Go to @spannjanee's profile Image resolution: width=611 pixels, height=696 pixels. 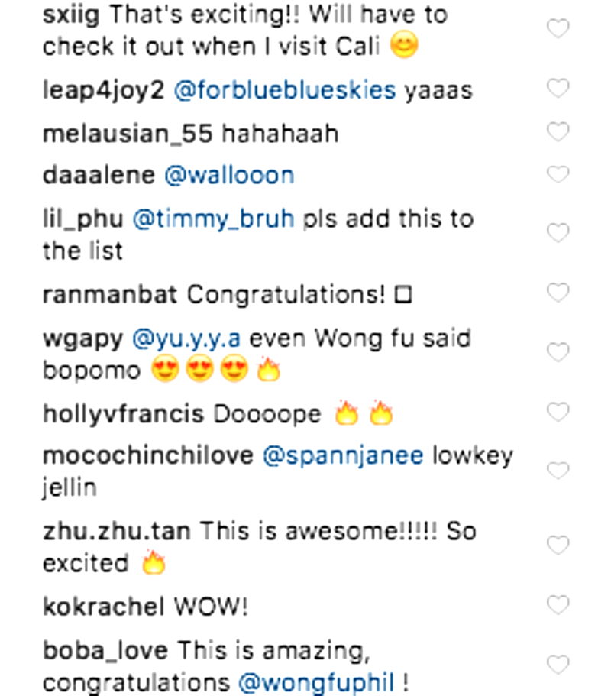pos(343,457)
